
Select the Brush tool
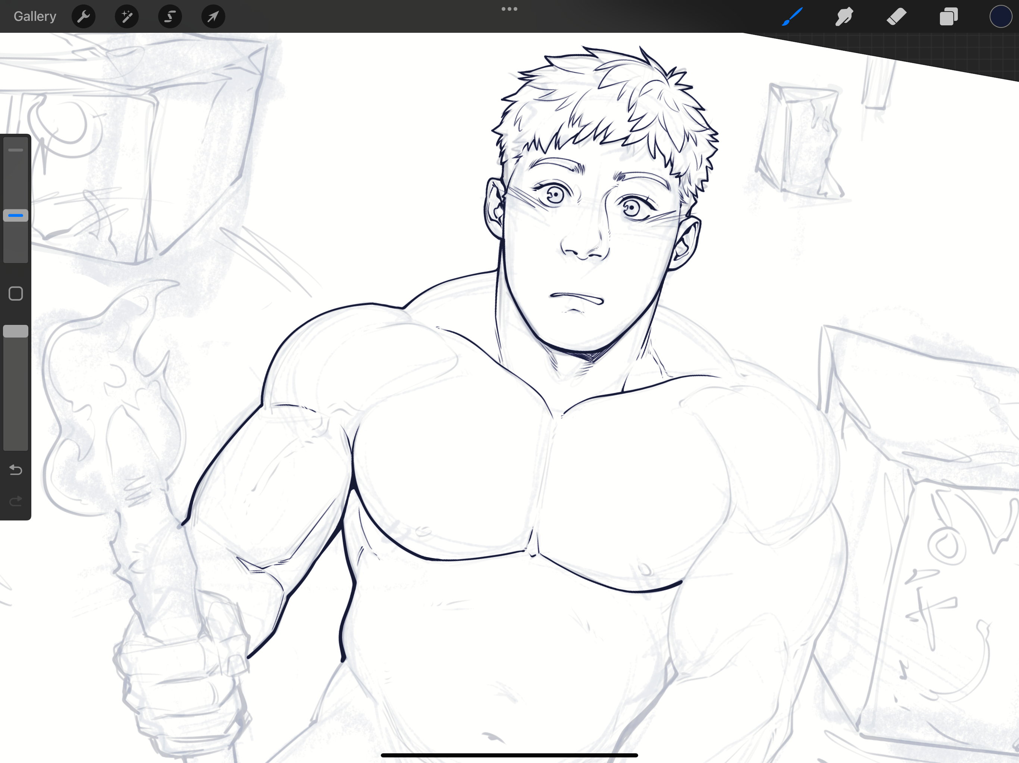click(792, 16)
